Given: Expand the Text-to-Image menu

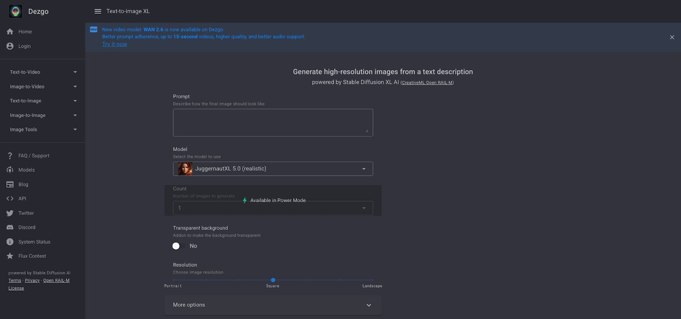Looking at the screenshot, I should point(43,101).
